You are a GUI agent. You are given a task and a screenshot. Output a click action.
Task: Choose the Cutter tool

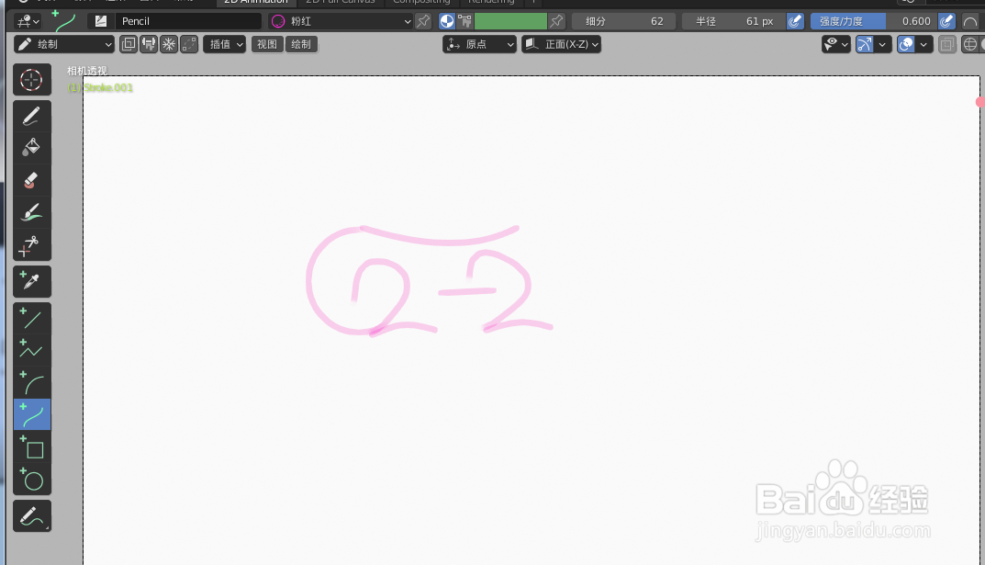coord(31,245)
